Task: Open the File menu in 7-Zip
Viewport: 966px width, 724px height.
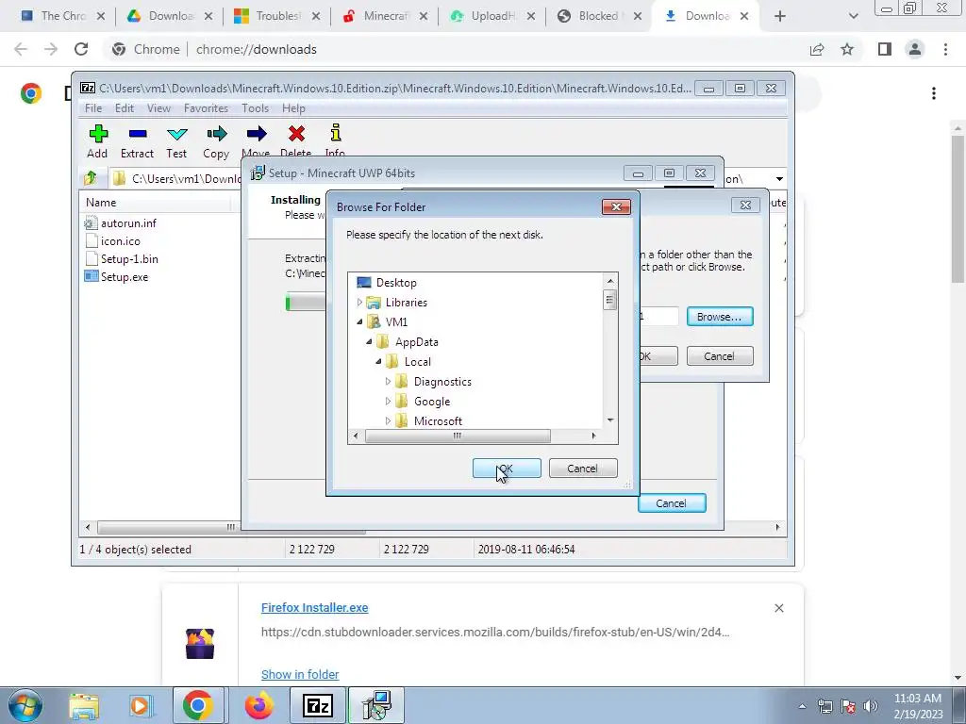Action: click(93, 108)
